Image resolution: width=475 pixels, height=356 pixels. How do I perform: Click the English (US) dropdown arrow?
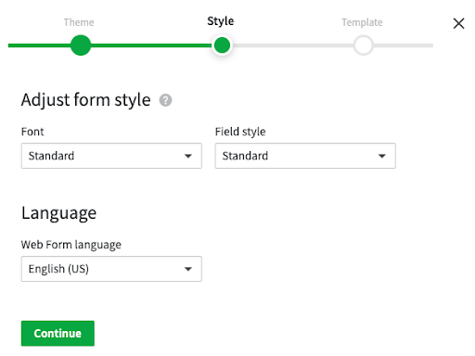(188, 269)
